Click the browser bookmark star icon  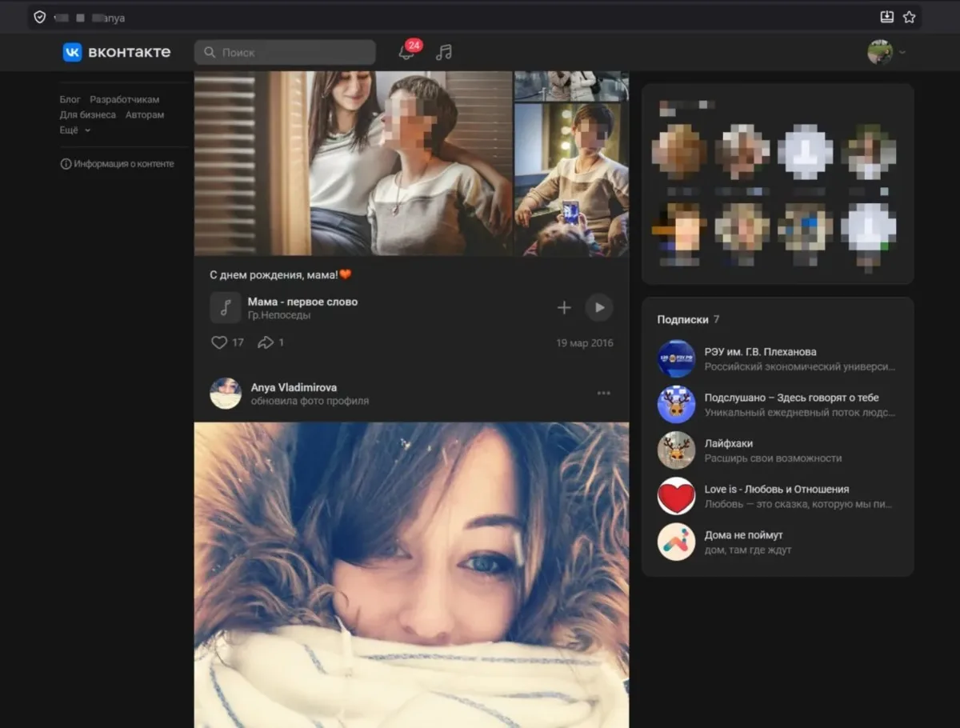pos(909,17)
